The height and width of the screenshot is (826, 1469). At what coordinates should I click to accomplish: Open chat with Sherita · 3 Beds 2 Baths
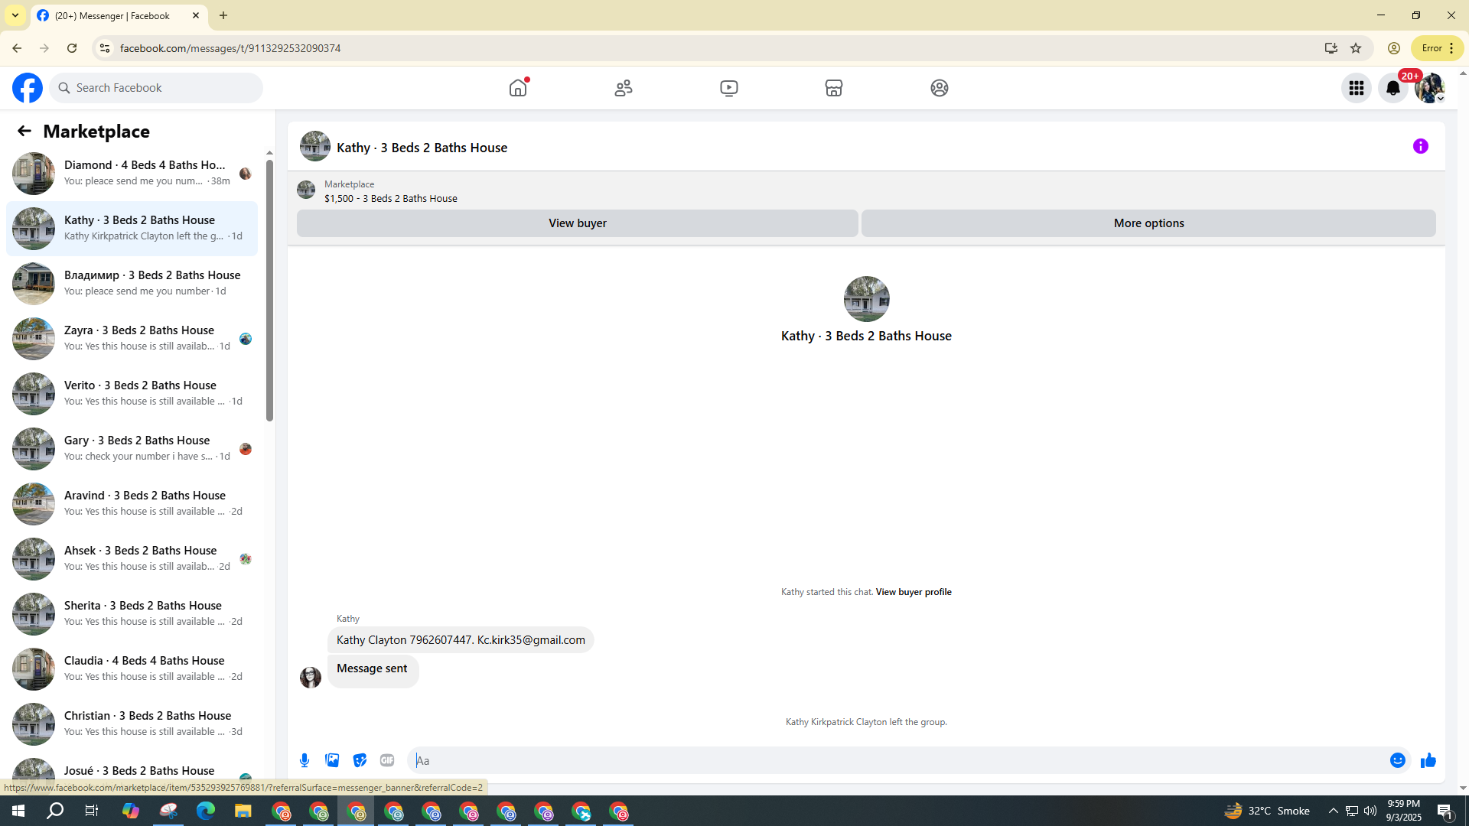coord(132,614)
